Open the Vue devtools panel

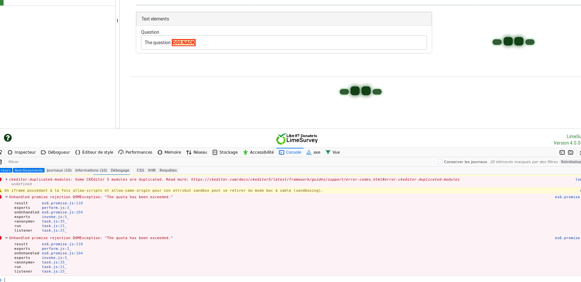pos(333,152)
